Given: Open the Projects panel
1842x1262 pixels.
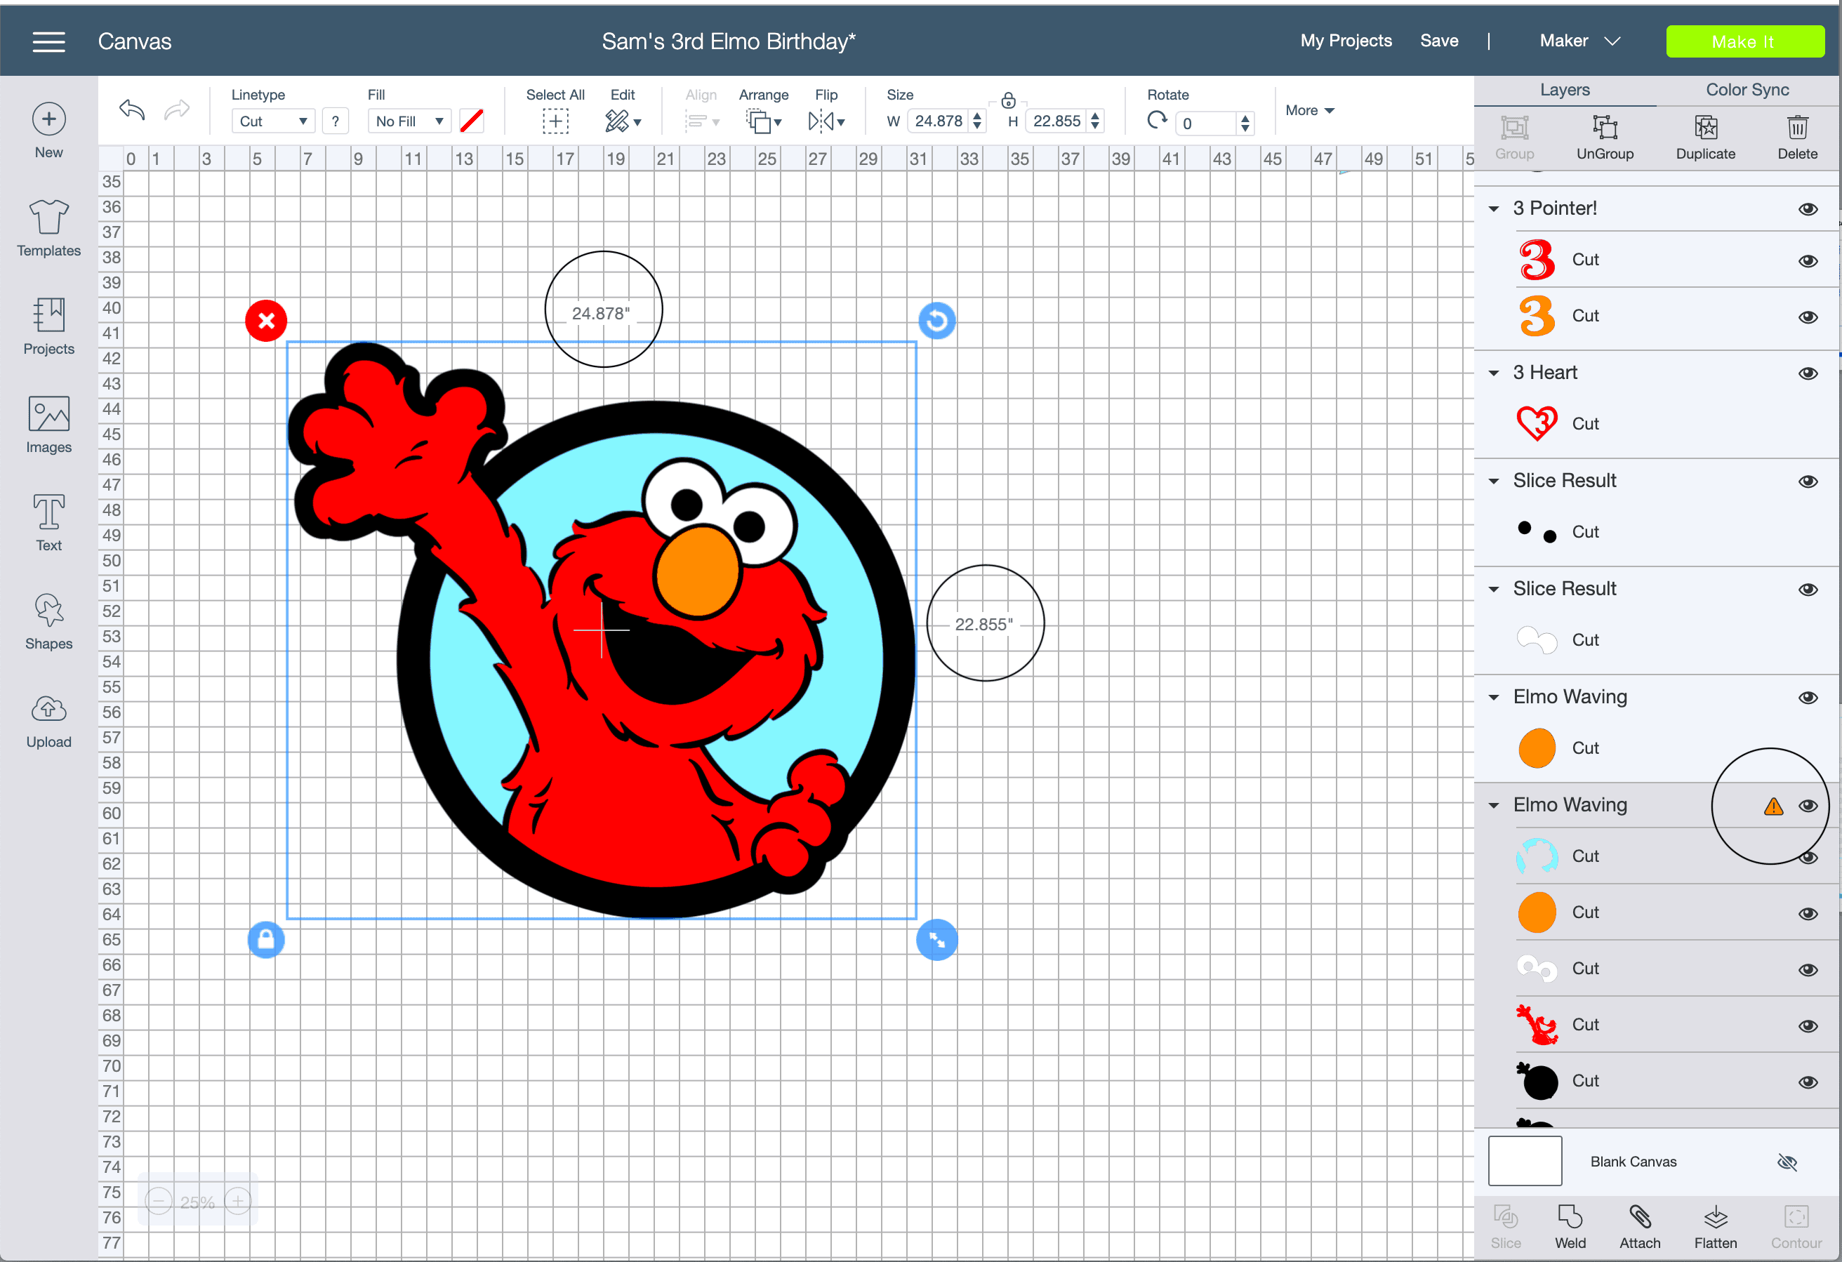Looking at the screenshot, I should 48,326.
